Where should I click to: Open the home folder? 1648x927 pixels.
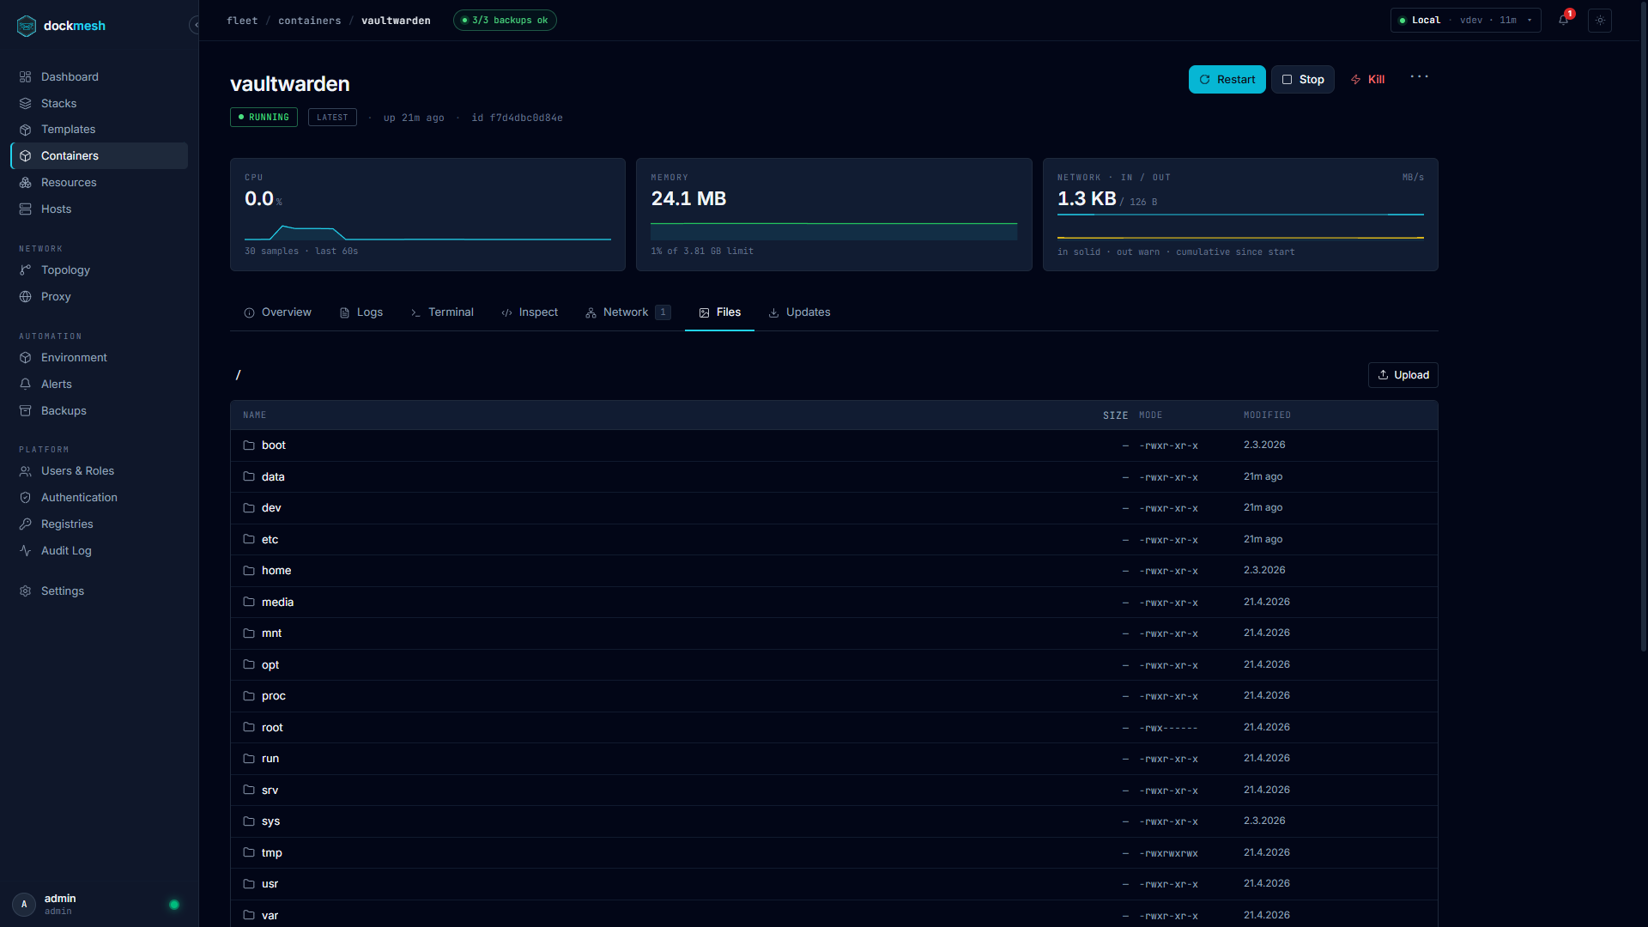834,571
